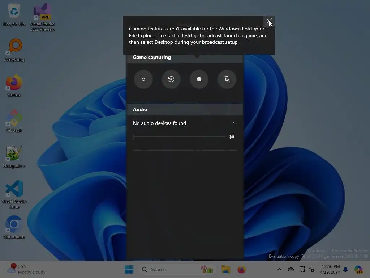The width and height of the screenshot is (370, 278).
Task: Open the Notepad++ desktop shortcut
Action: [x=14, y=156]
